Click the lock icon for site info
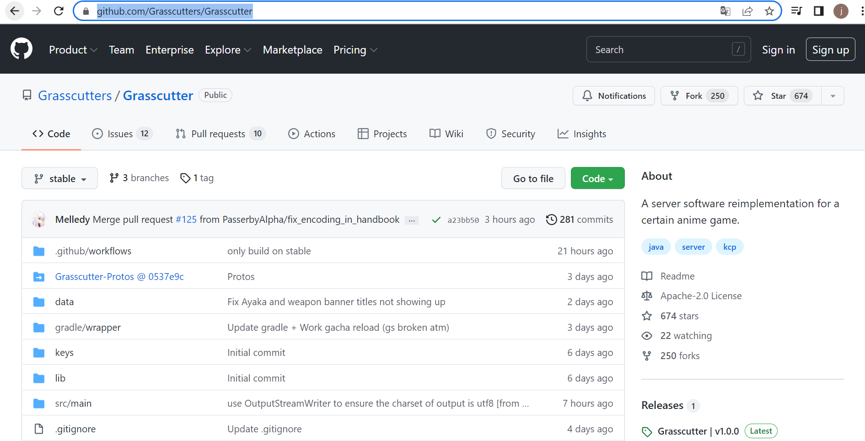 pos(86,11)
